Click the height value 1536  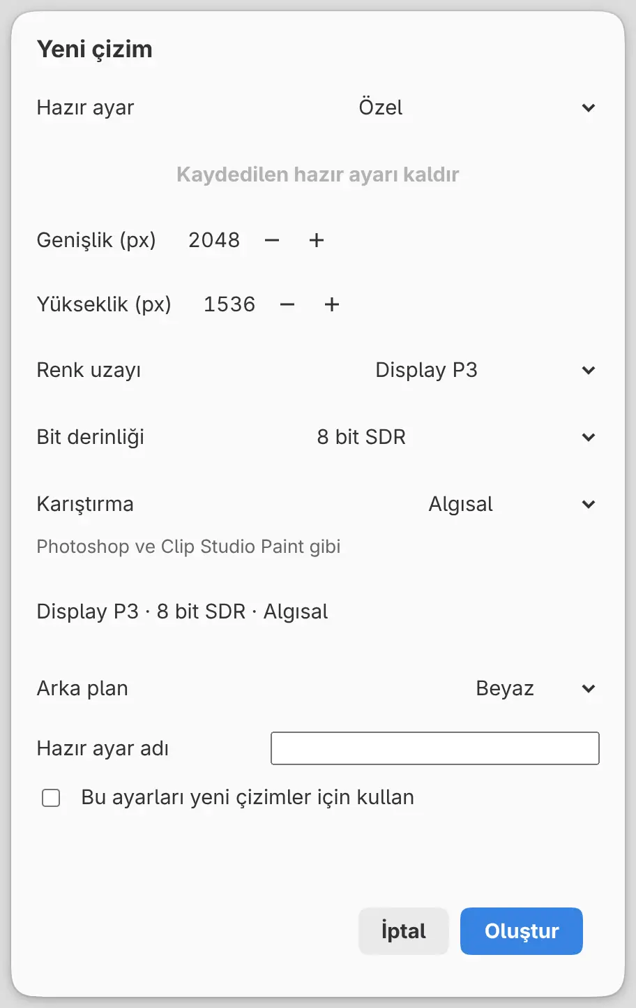click(x=229, y=304)
